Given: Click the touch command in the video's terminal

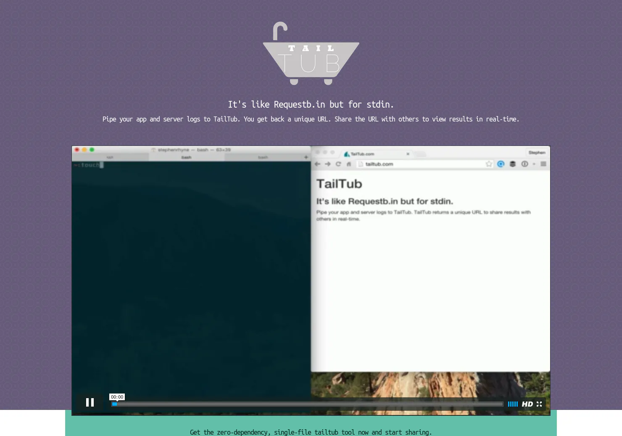Looking at the screenshot, I should click(90, 165).
